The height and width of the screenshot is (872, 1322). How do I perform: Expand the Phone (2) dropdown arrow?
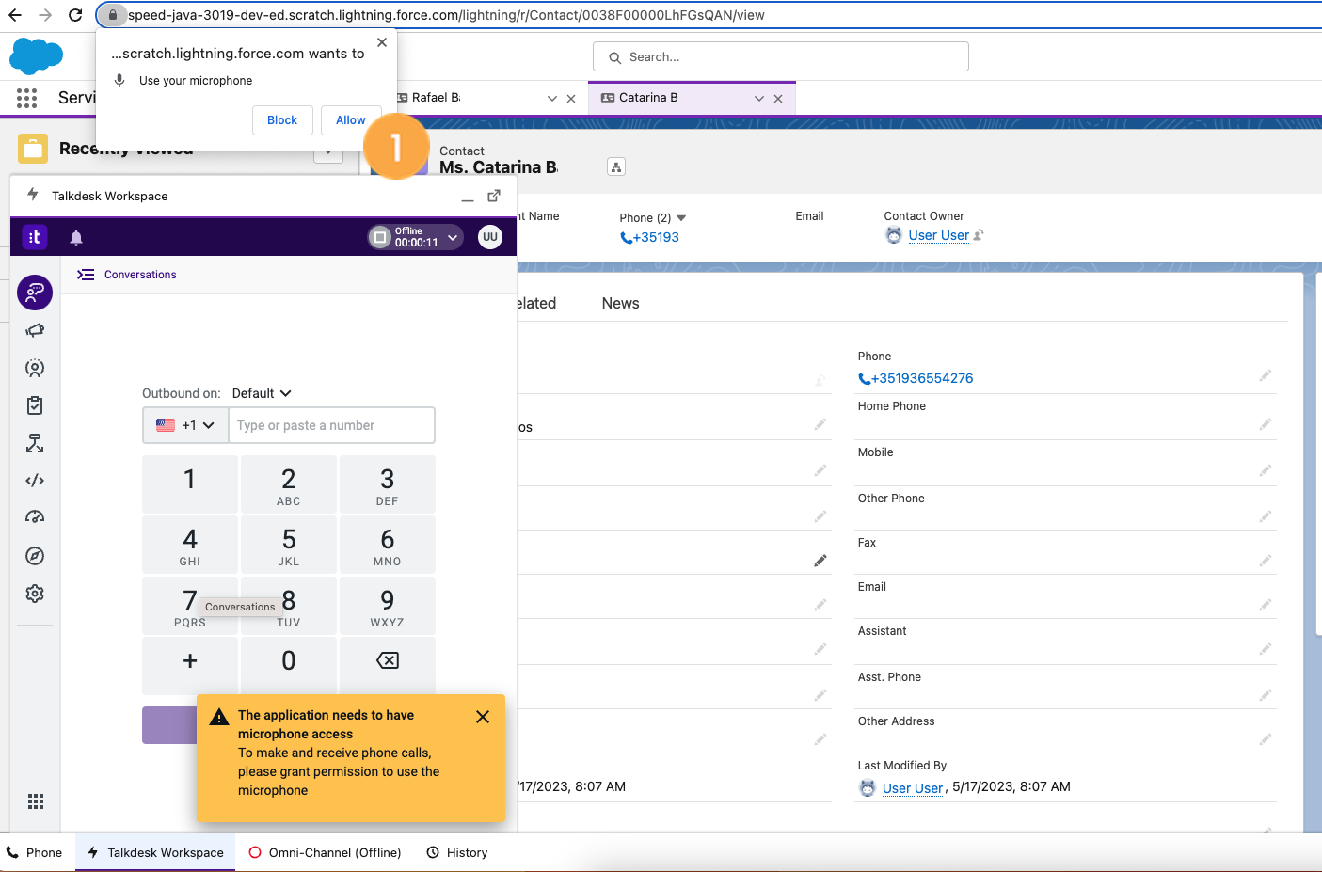681,218
